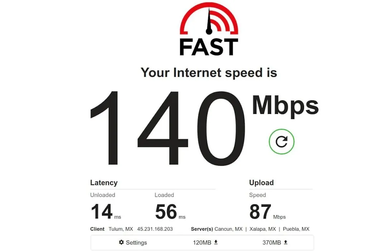Click the Mbps unit next to 140

(x=285, y=106)
